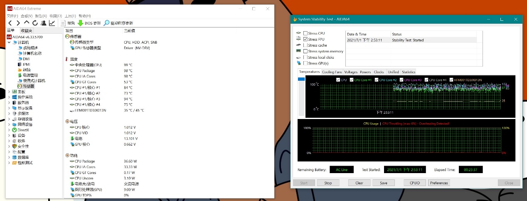Enable Stress local disks checkbox
This screenshot has width=527, height=201.
click(306, 57)
